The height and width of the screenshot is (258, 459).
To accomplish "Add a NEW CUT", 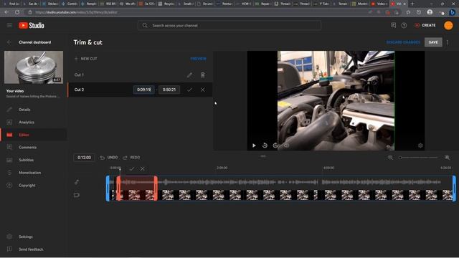I will 85,59.
